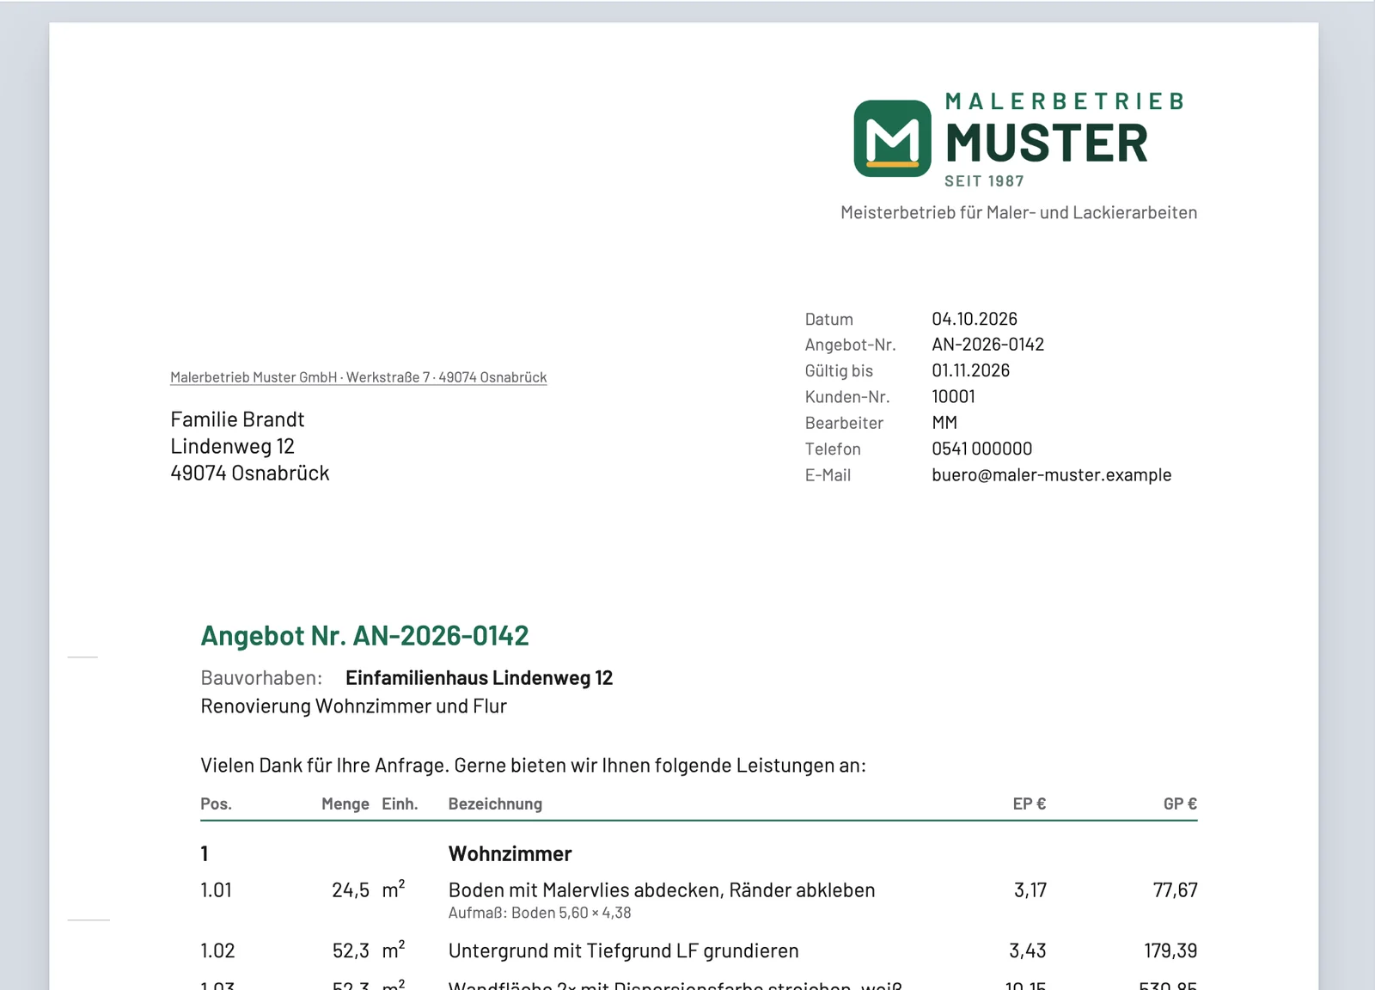Select unit price "3,43"

pos(1028,950)
